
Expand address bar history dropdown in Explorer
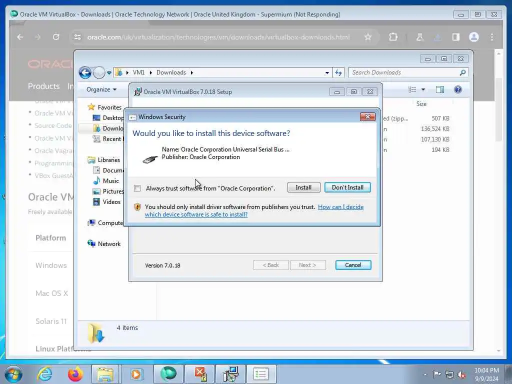point(327,73)
